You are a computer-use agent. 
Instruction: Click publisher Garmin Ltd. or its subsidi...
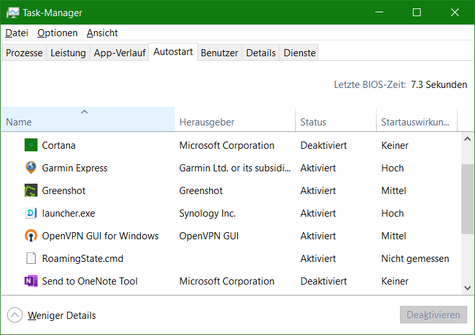(x=235, y=168)
